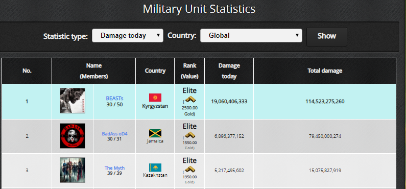Open the BadAss oD4 skull avatar
This screenshot has height=189, width=406.
click(x=73, y=136)
